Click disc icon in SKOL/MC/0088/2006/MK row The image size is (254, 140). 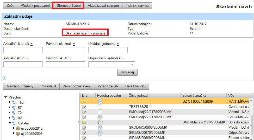click(x=100, y=128)
